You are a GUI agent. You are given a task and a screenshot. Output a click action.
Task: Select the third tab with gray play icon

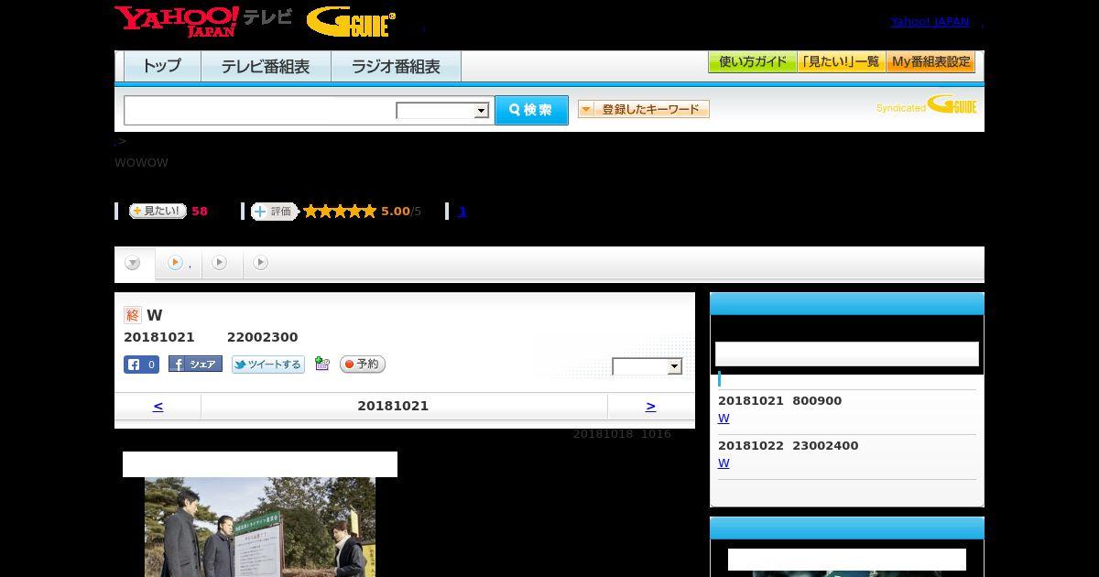pos(221,263)
